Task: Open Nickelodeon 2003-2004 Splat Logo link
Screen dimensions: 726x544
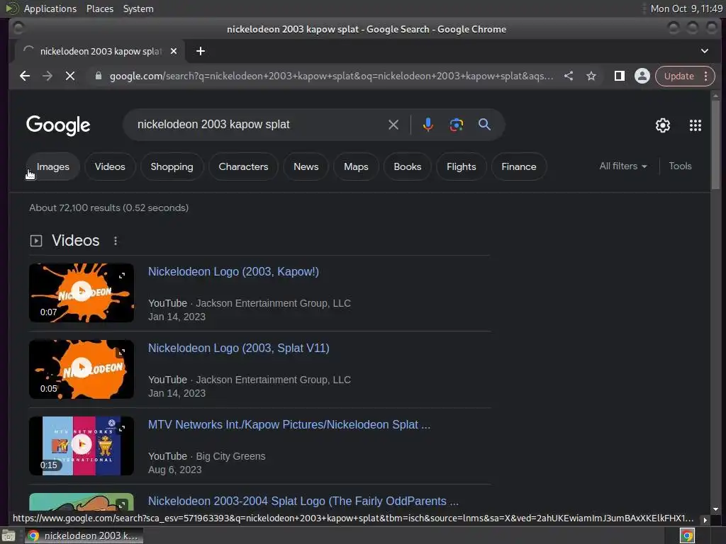Action: pos(303,501)
